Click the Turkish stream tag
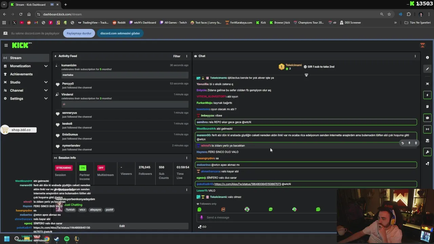The height and width of the screenshot is (244, 434). 70,210
